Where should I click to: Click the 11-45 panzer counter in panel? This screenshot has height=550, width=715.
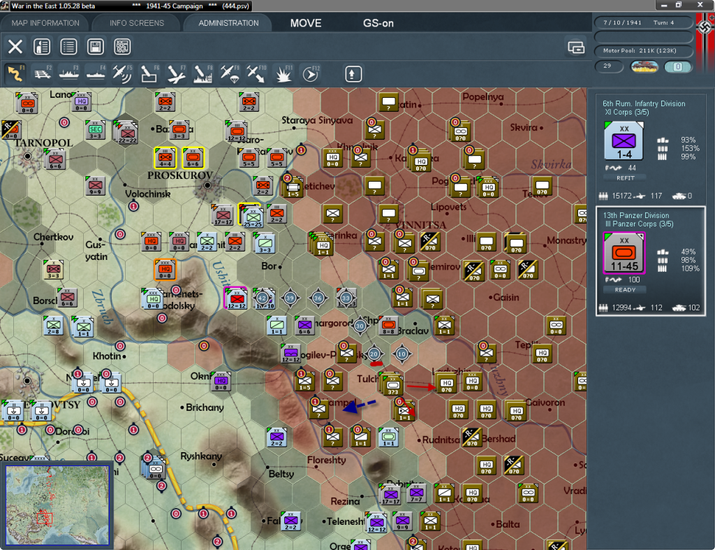tap(624, 253)
